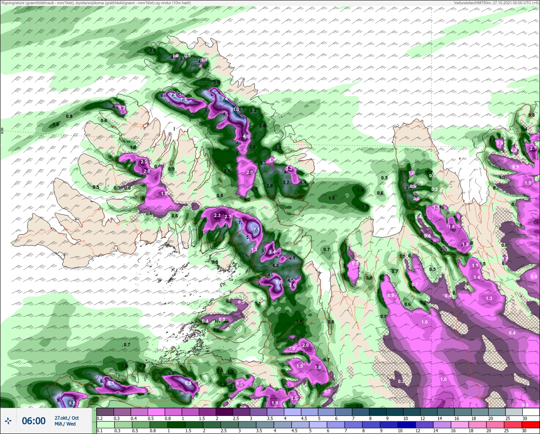Screen dimensions: 540x434
Task: Select upper legend swatch between 8 and 9
Action: pos(378,412)
